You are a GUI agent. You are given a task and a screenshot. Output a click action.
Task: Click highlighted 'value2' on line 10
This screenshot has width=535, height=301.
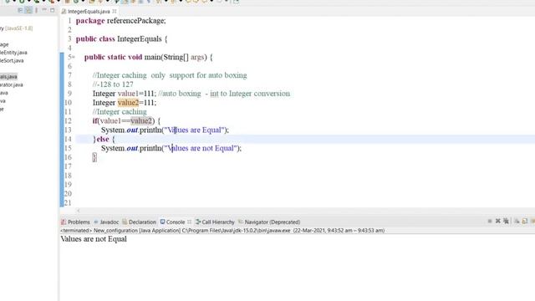click(x=128, y=103)
